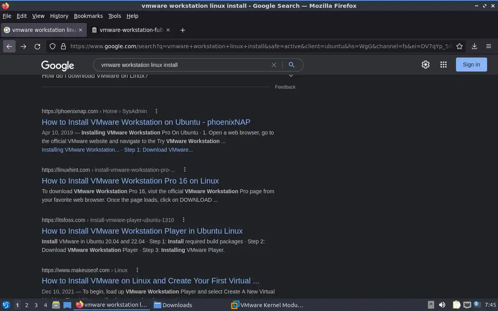Open 'How to Install VMware Workstation on Ubuntu - phoenixNAP'
The image size is (498, 311).
(x=146, y=122)
